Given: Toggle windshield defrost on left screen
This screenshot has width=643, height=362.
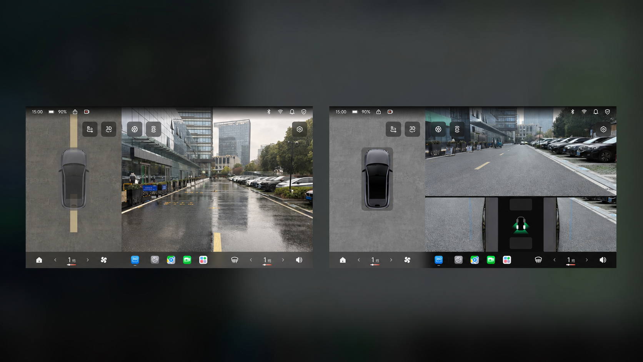Looking at the screenshot, I should coord(235,260).
